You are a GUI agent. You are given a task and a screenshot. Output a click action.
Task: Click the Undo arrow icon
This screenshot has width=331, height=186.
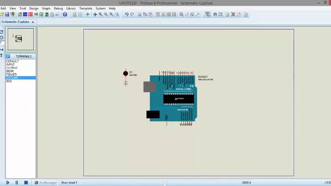pyautogui.click(x=126, y=14)
